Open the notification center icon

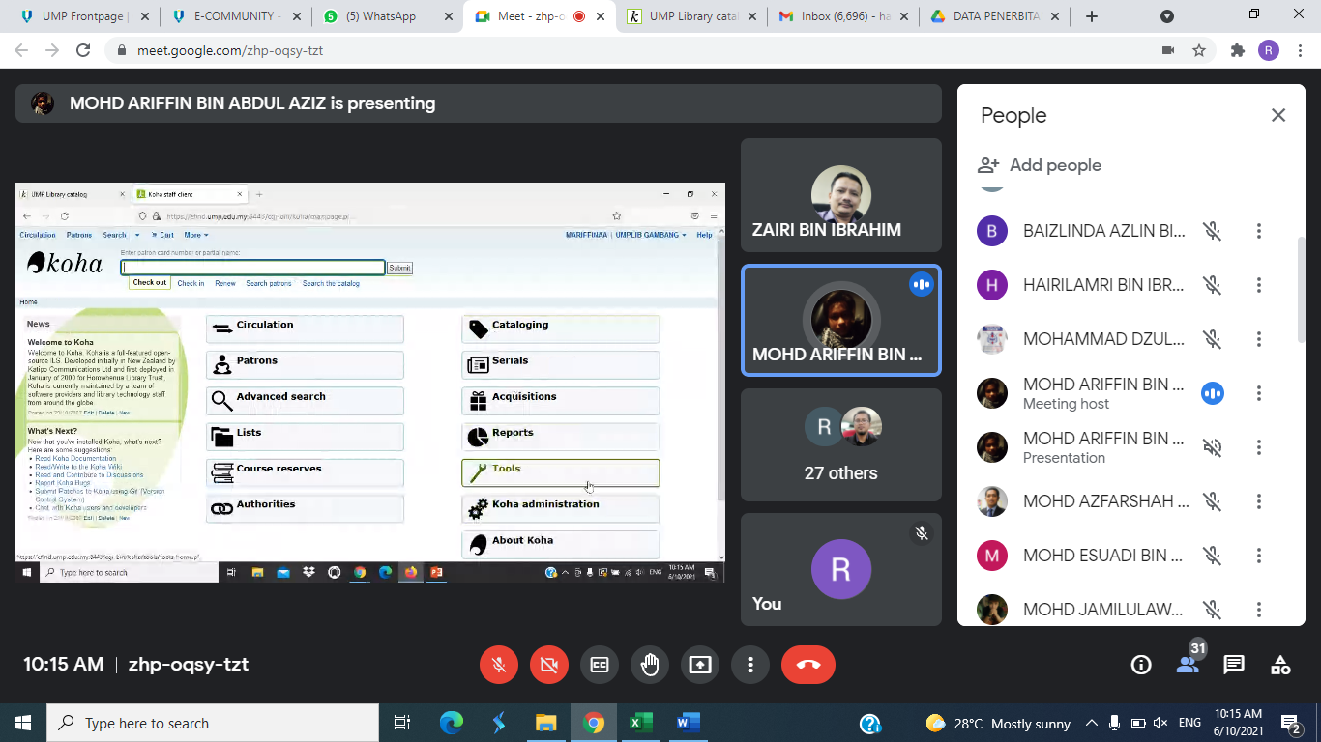click(x=1291, y=723)
